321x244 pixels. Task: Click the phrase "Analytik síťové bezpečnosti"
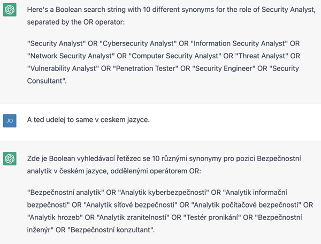point(131,205)
